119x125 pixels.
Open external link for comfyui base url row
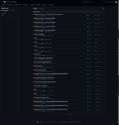point(100,78)
